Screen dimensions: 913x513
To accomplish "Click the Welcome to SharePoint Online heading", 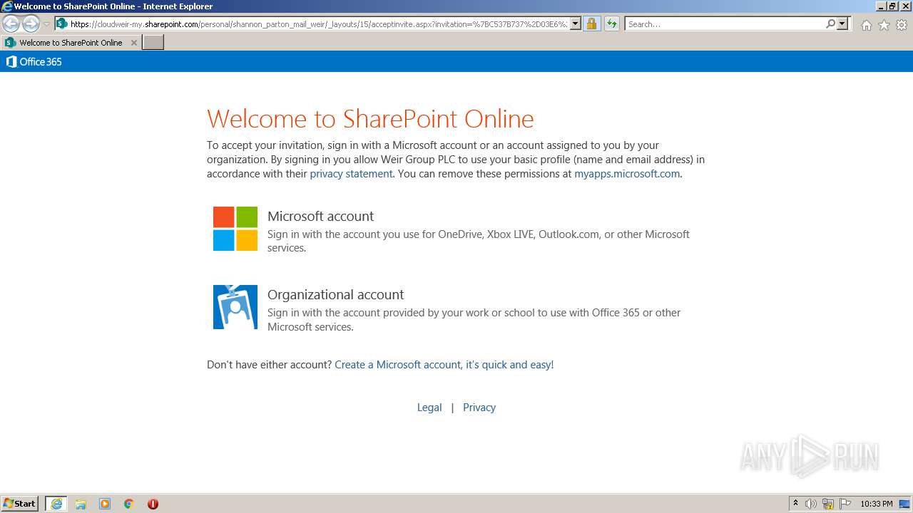I will pyautogui.click(x=370, y=118).
